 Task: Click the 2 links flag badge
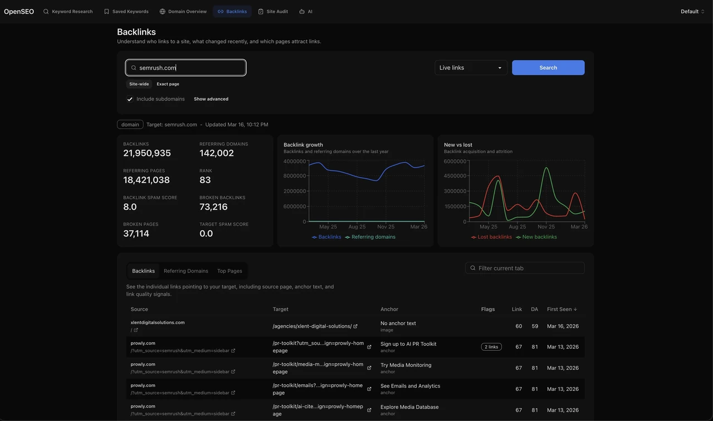click(x=491, y=347)
